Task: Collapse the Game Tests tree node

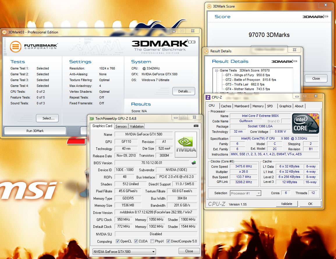Action: click(x=217, y=70)
